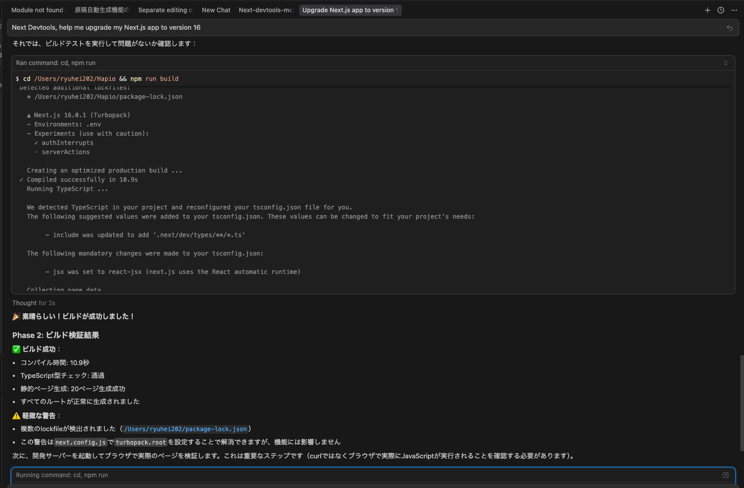Click the 'コンパイル時間: 10.9秒' bullet

click(x=55, y=363)
